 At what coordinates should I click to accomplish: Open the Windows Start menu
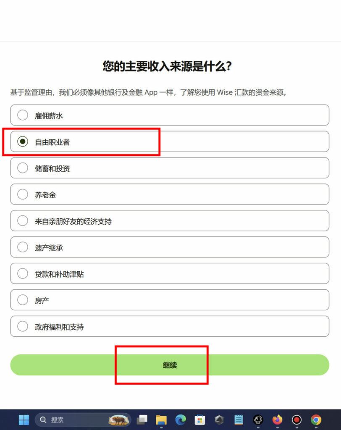pos(24,420)
